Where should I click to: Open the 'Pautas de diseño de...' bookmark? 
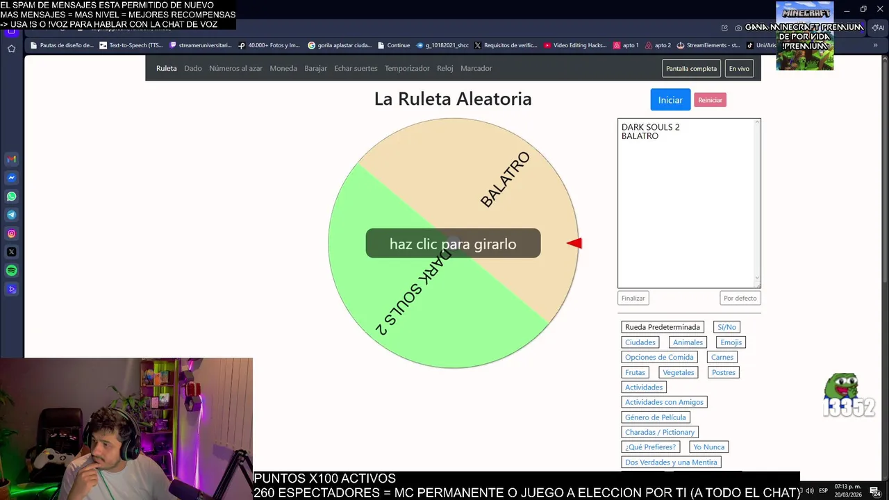[x=62, y=45]
